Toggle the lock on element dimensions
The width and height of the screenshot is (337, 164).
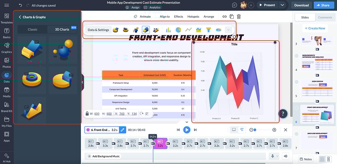tap(87, 114)
